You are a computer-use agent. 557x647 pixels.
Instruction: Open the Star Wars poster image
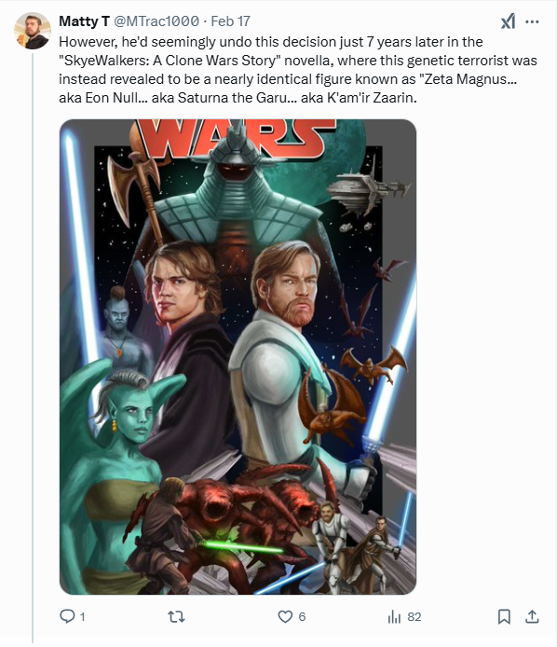pyautogui.click(x=238, y=357)
